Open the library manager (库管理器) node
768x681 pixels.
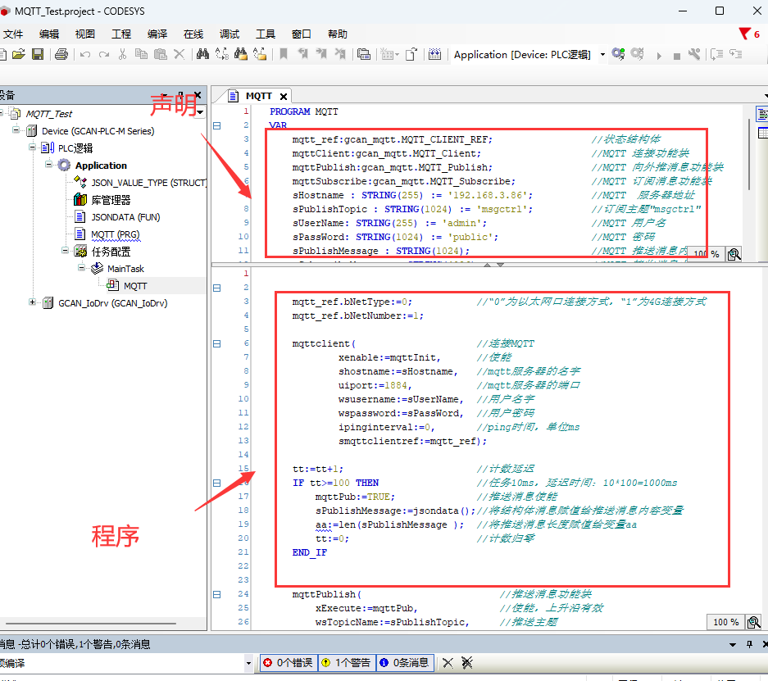(110, 199)
